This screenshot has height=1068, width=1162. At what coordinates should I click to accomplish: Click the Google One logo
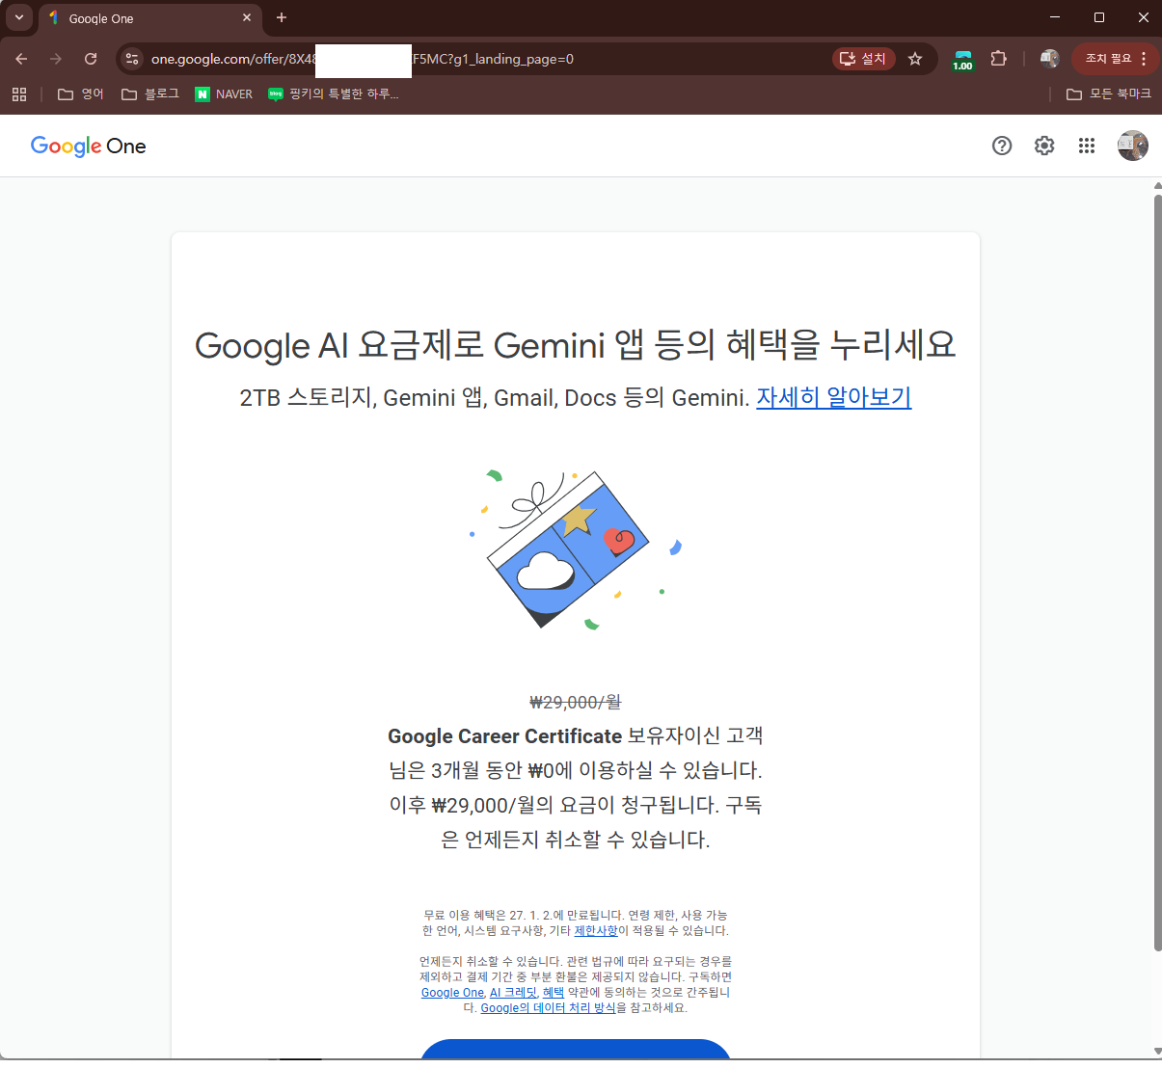pyautogui.click(x=88, y=146)
